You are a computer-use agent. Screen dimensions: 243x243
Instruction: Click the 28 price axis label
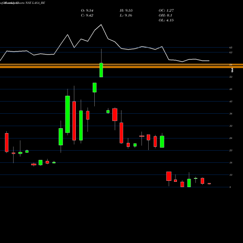(x=231, y=138)
